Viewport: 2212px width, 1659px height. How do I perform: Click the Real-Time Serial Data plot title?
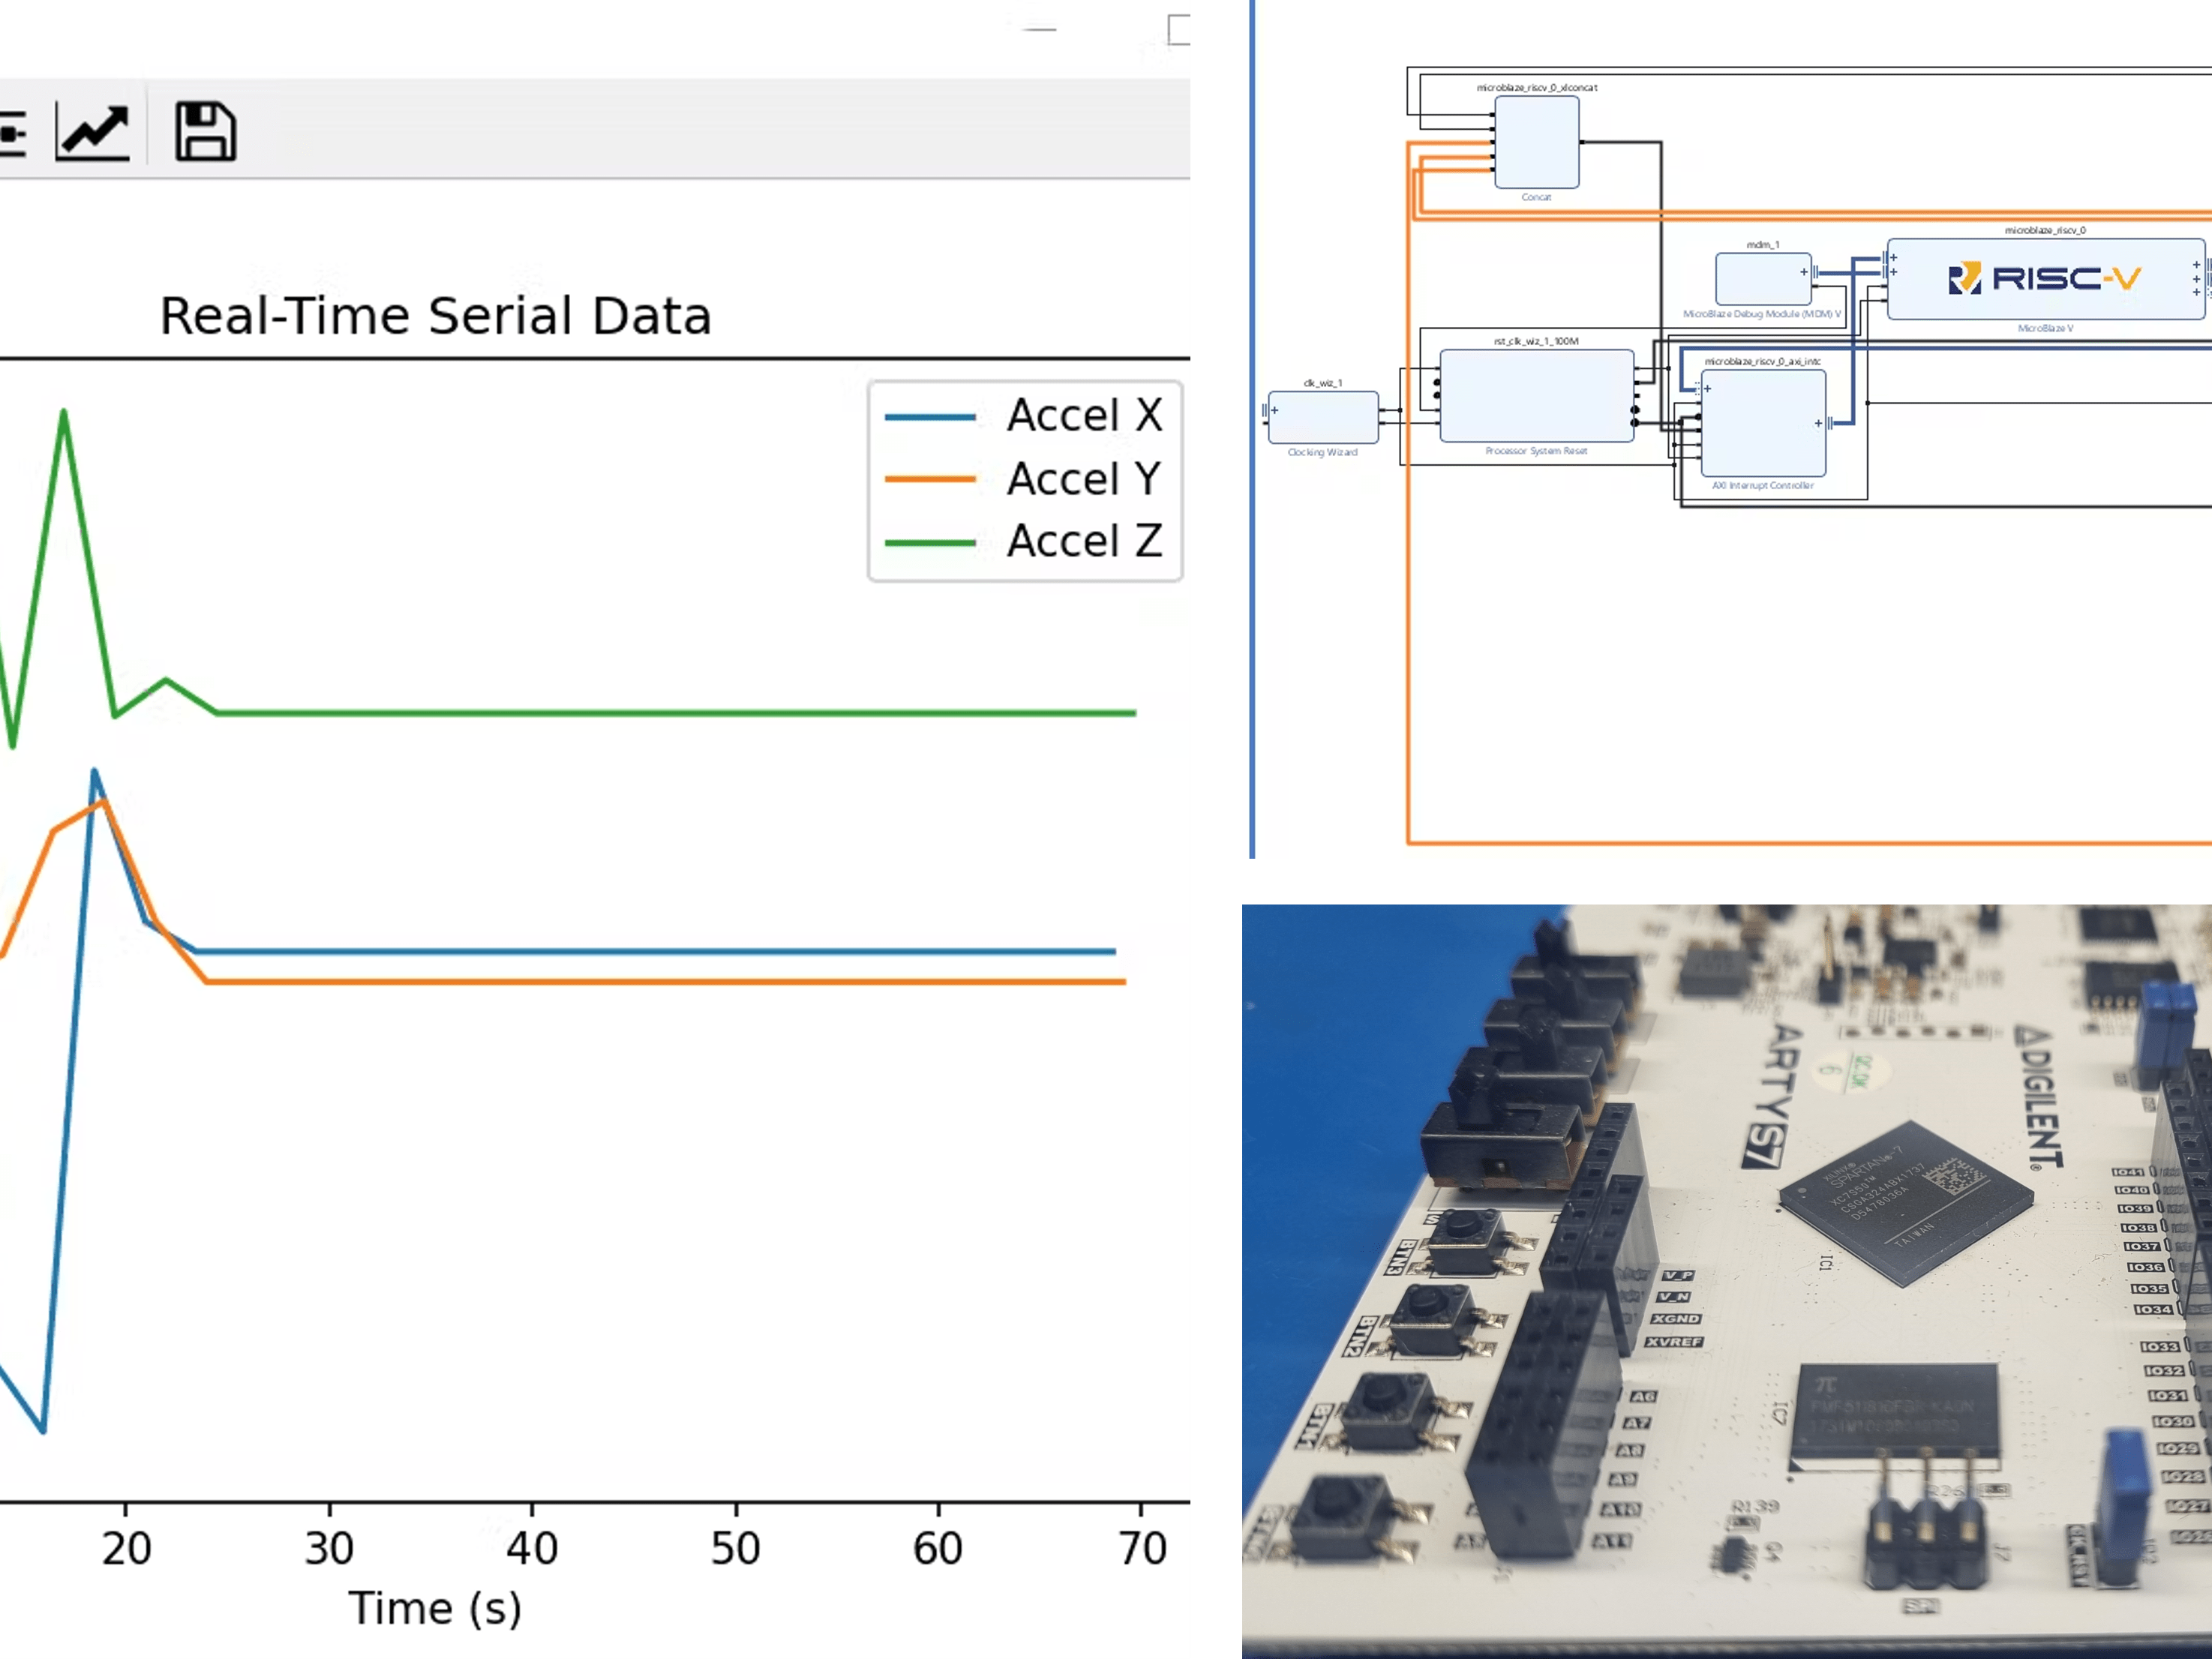click(436, 316)
